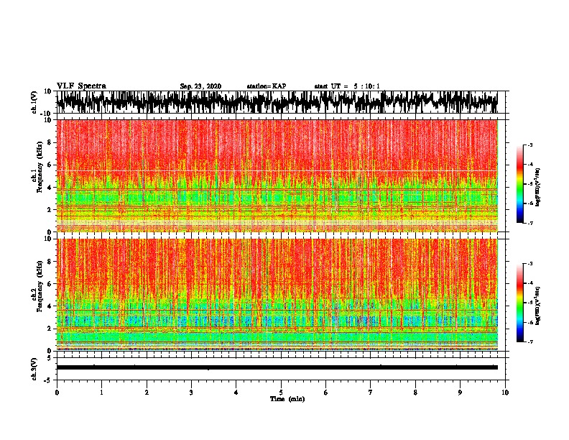Click the ch.2 spectrogram panel
The width and height of the screenshot is (569, 440).
[277, 295]
